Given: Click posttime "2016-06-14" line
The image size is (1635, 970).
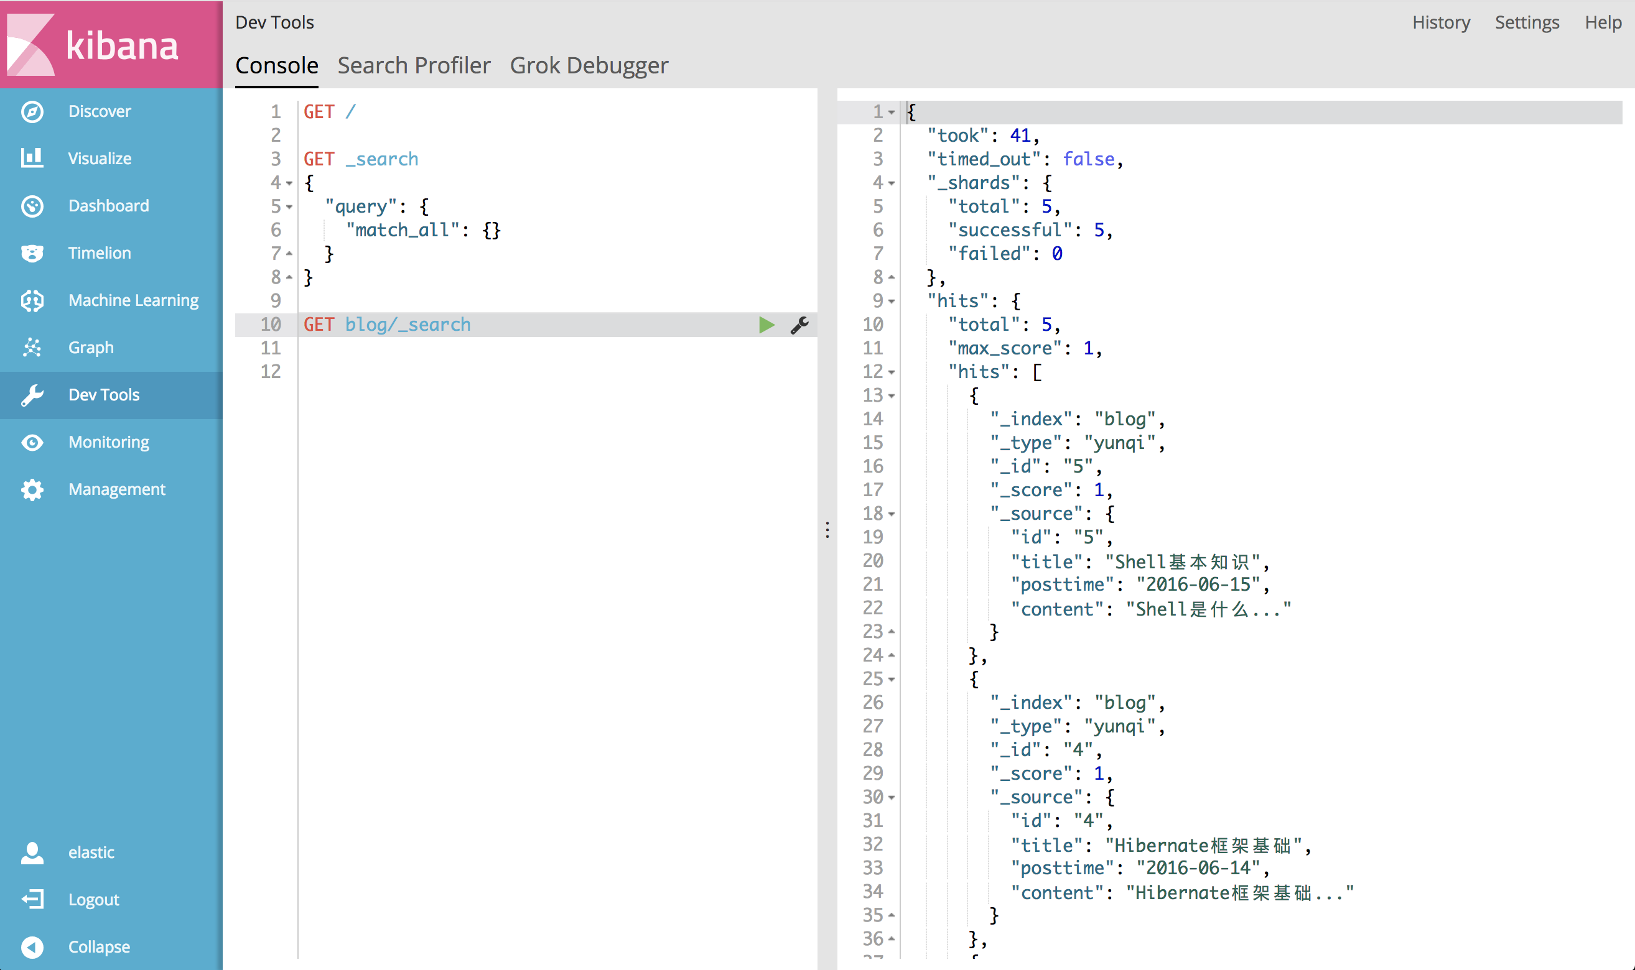Looking at the screenshot, I should click(1140, 869).
